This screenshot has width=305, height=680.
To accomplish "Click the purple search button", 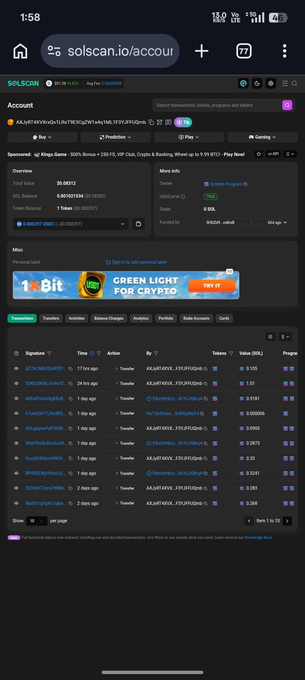I will coord(287,105).
